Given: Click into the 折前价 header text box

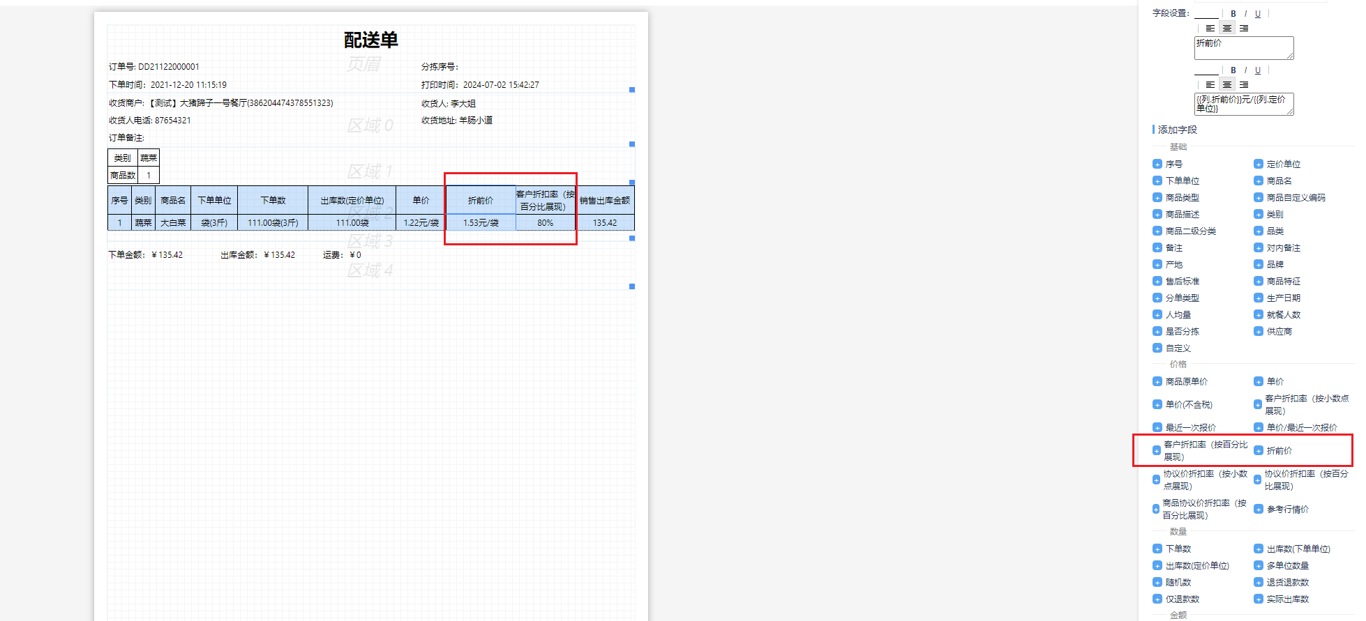Looking at the screenshot, I should tap(1244, 48).
